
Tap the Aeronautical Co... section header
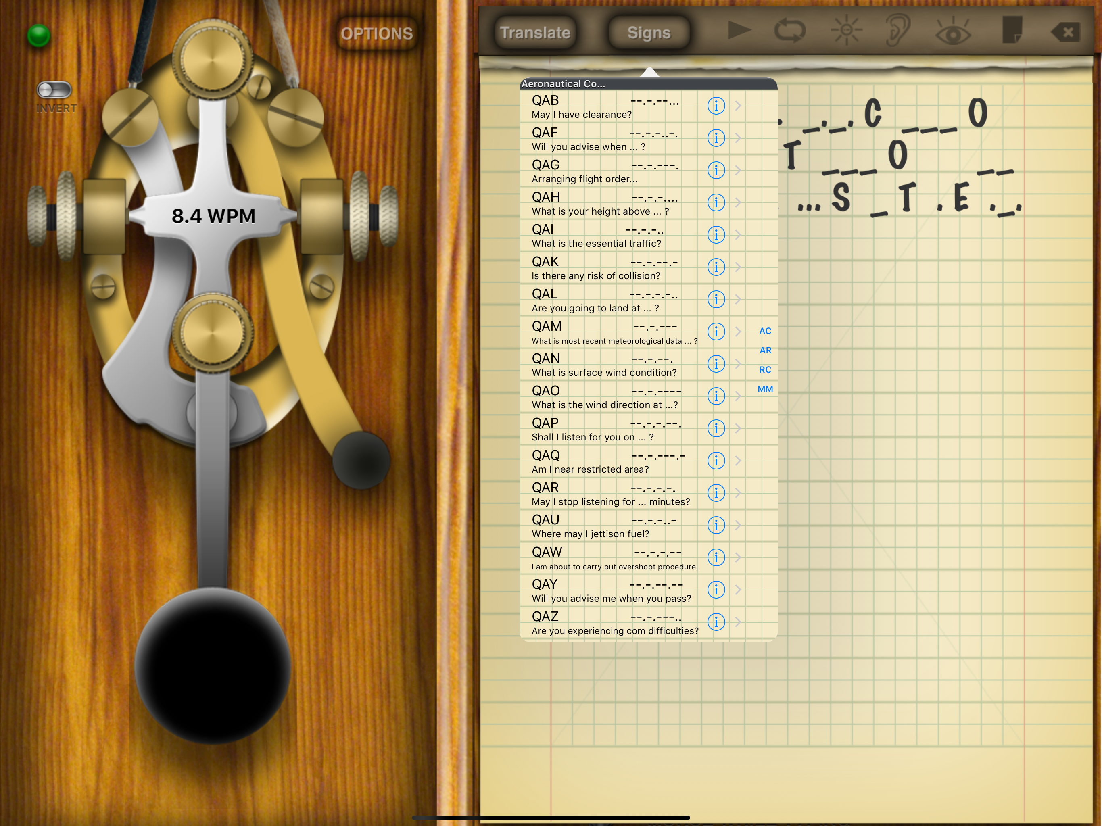coord(649,84)
